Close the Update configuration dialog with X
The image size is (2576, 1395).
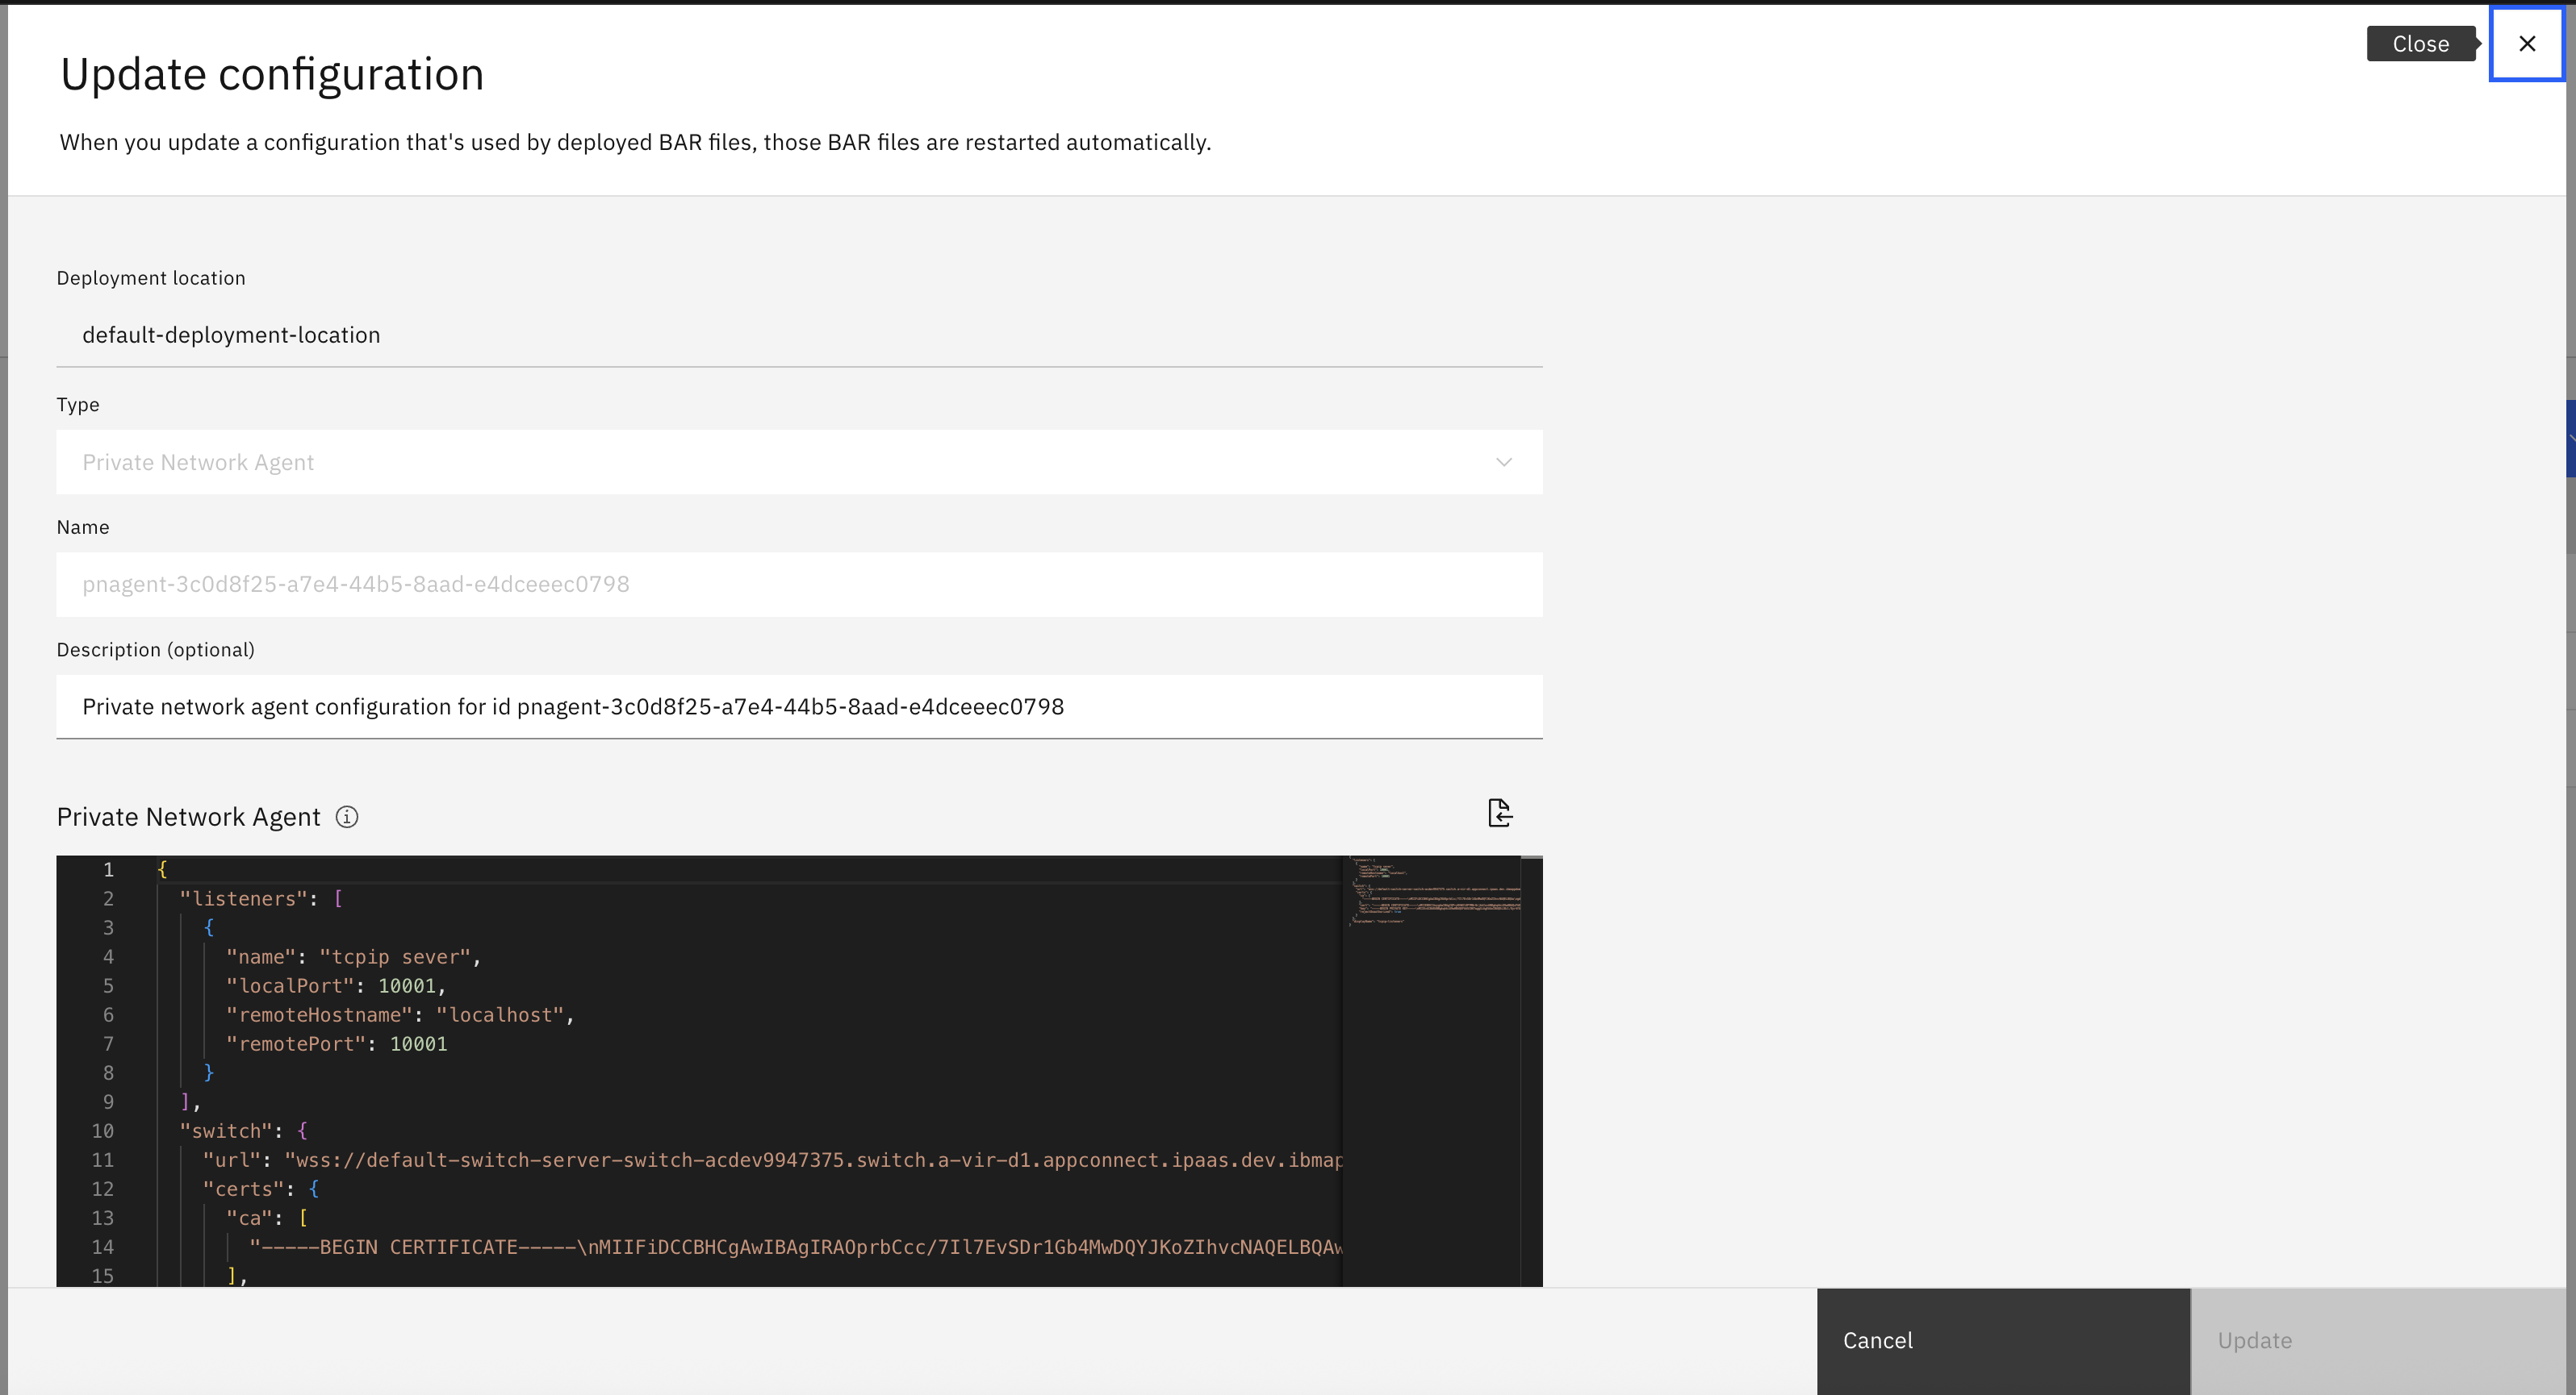pos(2526,44)
